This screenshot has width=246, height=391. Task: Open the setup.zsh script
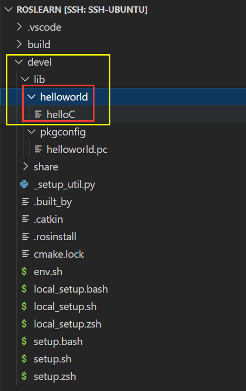pyautogui.click(x=55, y=377)
